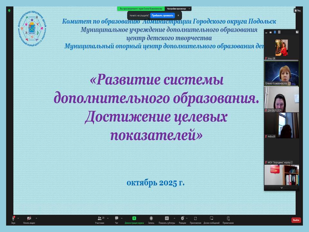The width and height of the screenshot is (309, 232).
Task: Open the Примечания notes icon
Action: point(228,218)
